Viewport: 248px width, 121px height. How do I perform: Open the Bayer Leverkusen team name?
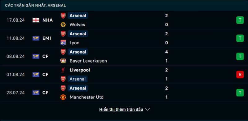[88, 61]
